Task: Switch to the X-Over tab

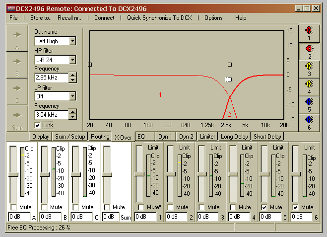Action: point(123,137)
